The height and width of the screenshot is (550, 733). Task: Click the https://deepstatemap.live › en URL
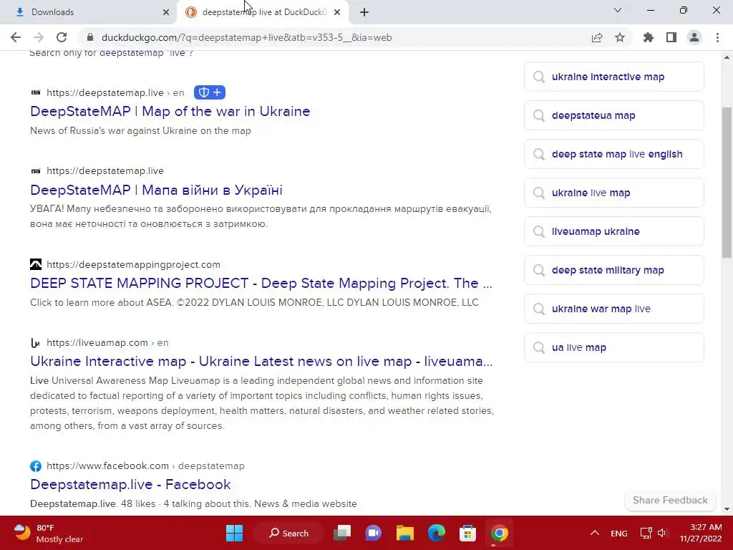(115, 92)
